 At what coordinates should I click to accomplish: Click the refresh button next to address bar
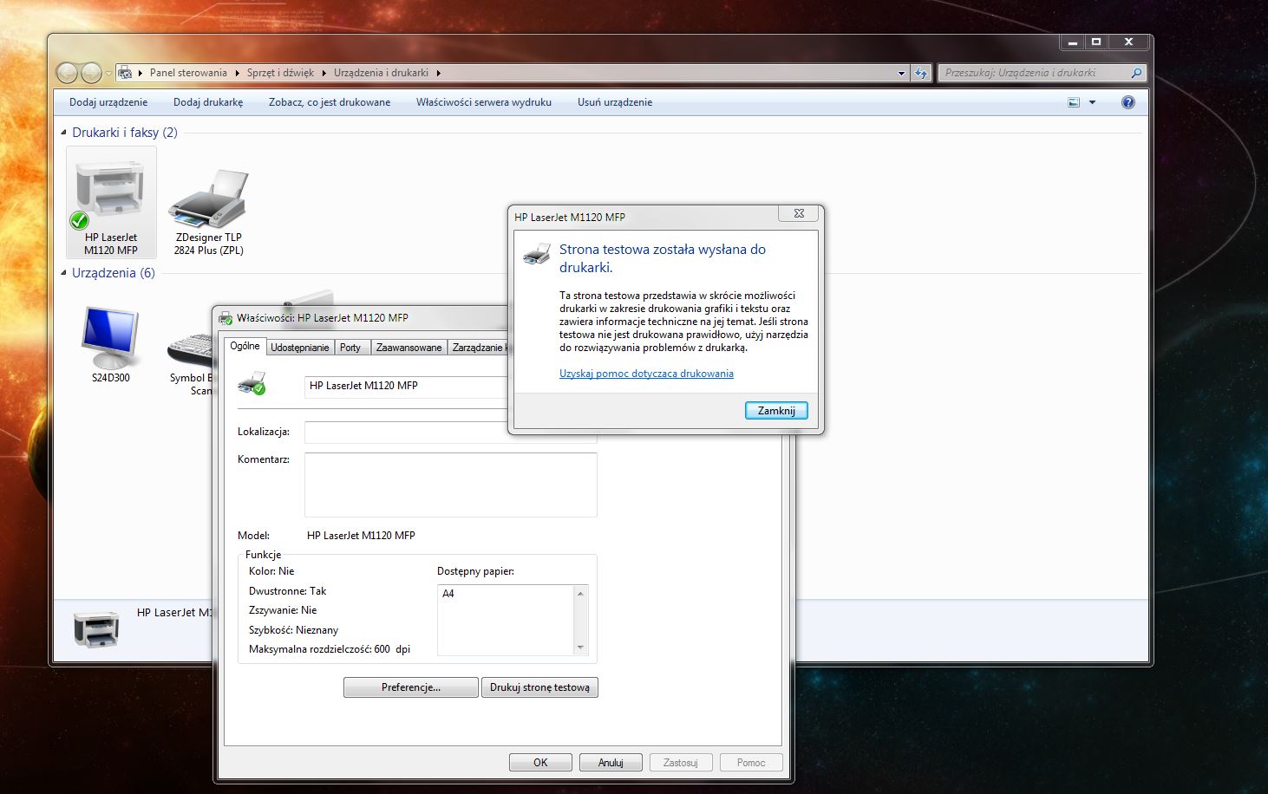tap(921, 73)
